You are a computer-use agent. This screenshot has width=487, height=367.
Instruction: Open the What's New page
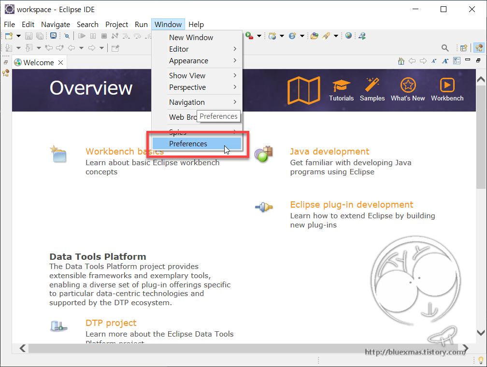click(x=408, y=90)
